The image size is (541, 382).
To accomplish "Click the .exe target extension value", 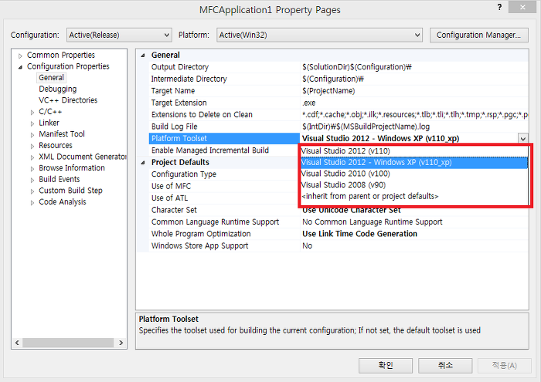I will (309, 103).
